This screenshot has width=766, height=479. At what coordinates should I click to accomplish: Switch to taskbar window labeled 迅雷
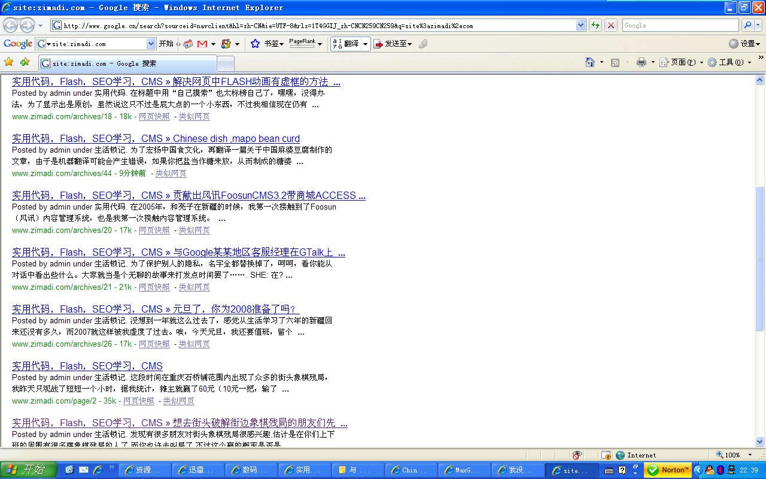199,470
